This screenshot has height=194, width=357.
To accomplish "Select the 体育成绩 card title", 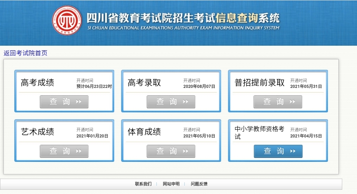I will tap(144, 132).
